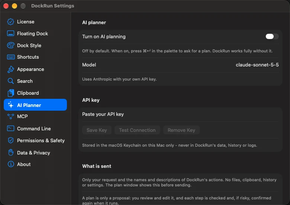The height and width of the screenshot is (205, 290).
Task: Go to Data & Privacy section
Action: tap(33, 153)
